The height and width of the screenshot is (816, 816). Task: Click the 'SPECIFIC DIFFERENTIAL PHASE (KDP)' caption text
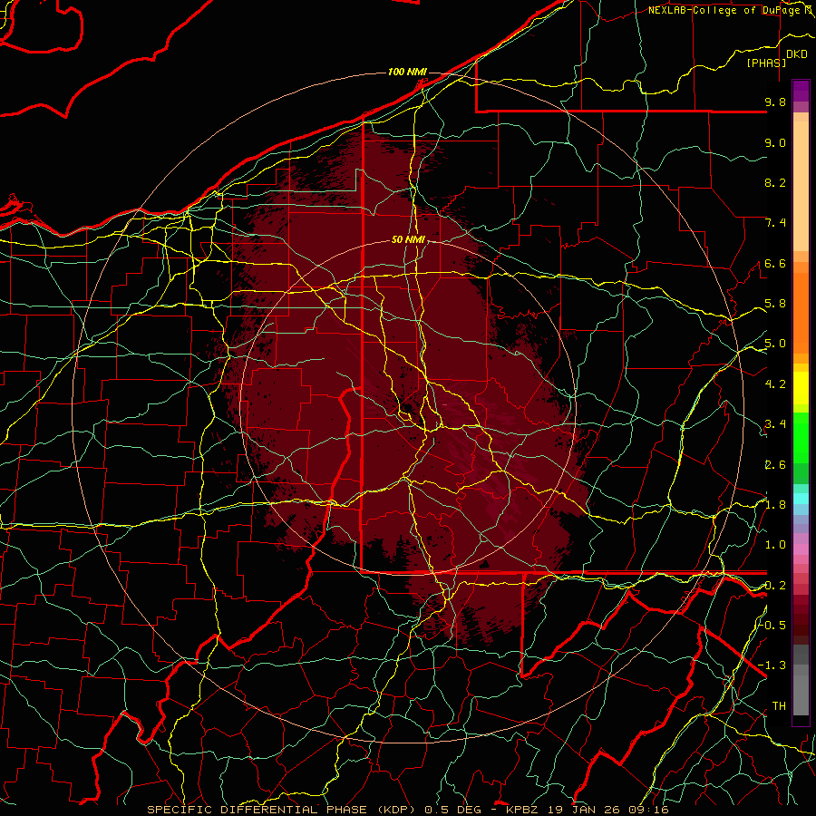[x=281, y=810]
